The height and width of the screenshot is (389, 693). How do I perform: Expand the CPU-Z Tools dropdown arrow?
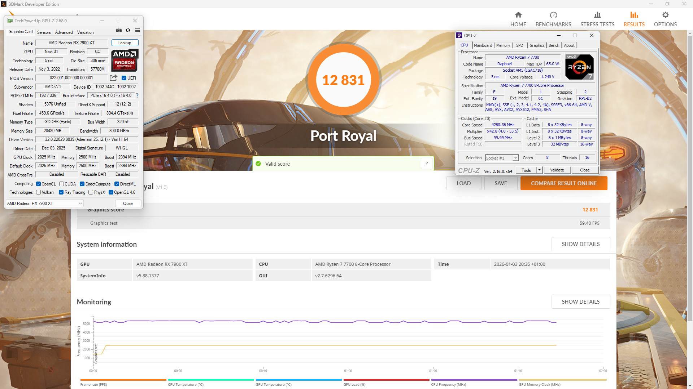[539, 170]
